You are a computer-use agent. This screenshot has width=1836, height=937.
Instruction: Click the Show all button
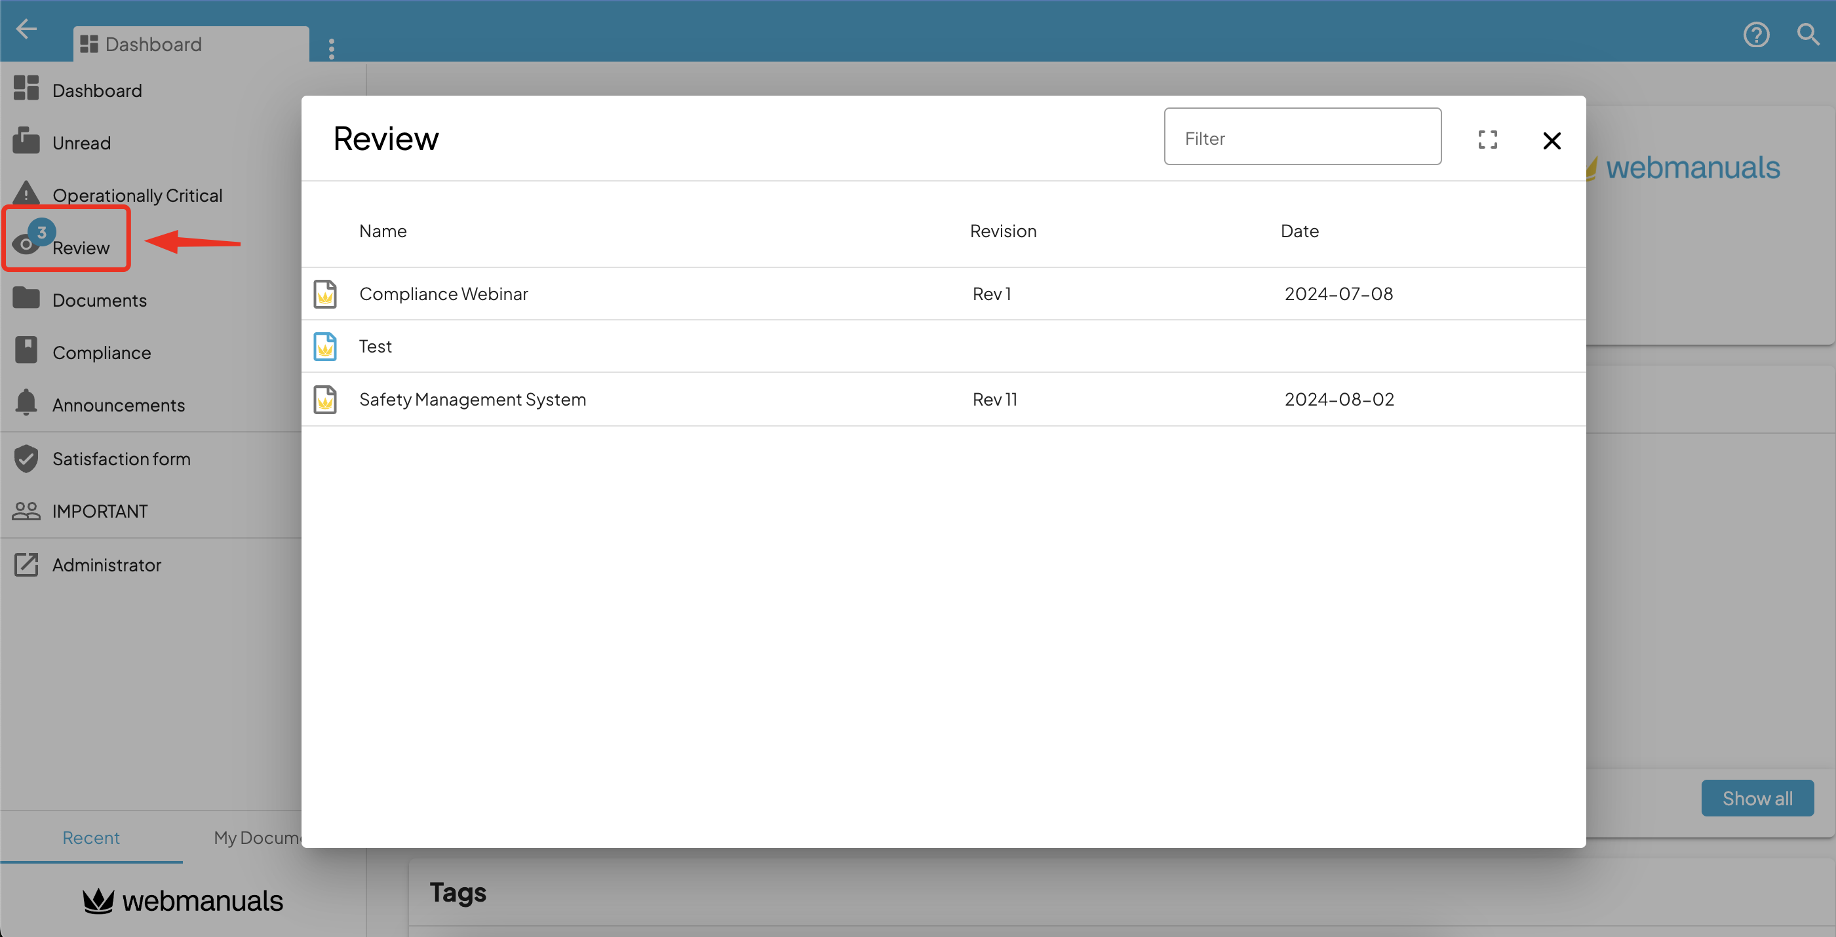click(1757, 797)
